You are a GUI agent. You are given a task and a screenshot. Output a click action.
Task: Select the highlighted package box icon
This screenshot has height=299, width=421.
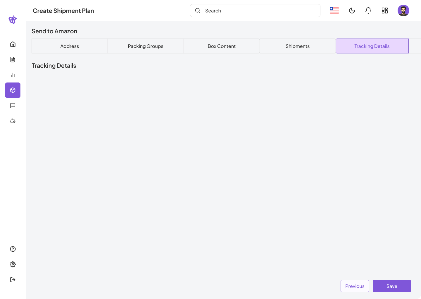(x=13, y=90)
